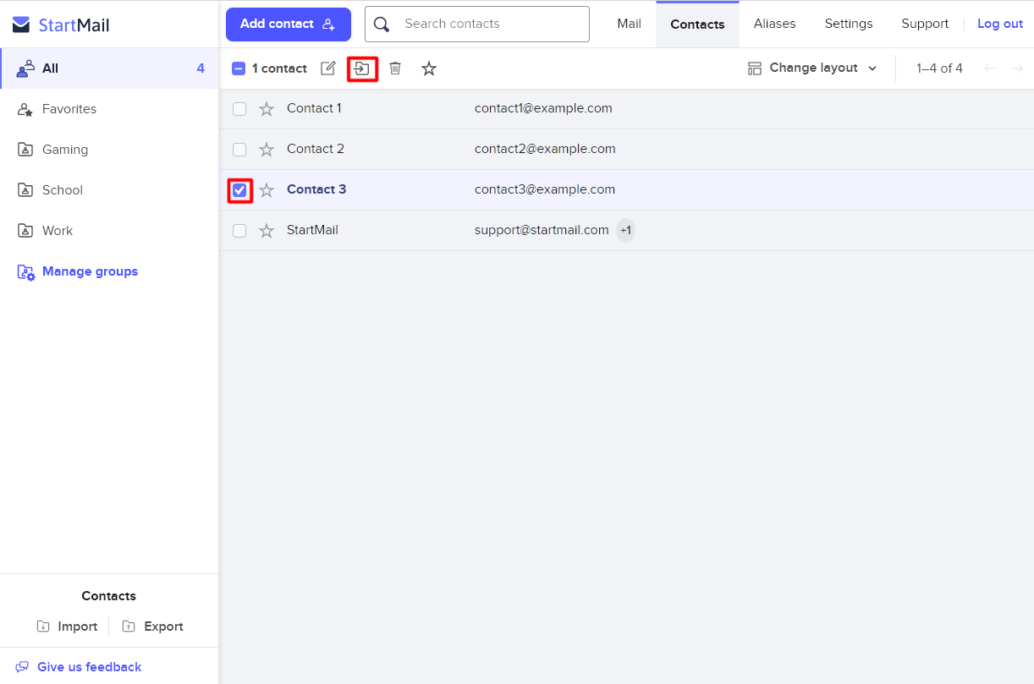This screenshot has width=1034, height=684.
Task: Open the Support tab
Action: point(925,24)
